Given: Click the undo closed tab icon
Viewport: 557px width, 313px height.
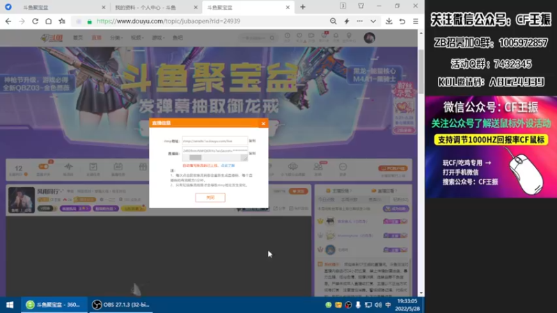Looking at the screenshot, I should (402, 22).
